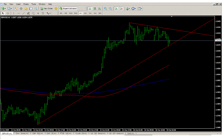Select the W1 timeframe
222x139 pixels.
click(x=95, y=13)
